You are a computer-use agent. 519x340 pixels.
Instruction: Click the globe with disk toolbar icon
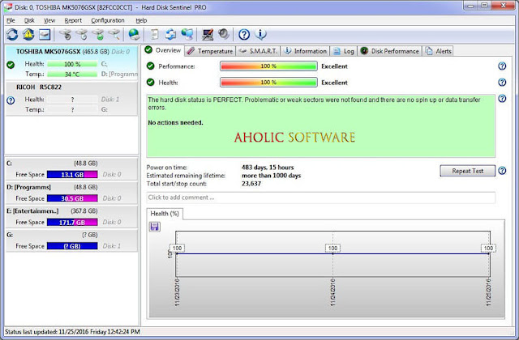pyautogui.click(x=134, y=34)
